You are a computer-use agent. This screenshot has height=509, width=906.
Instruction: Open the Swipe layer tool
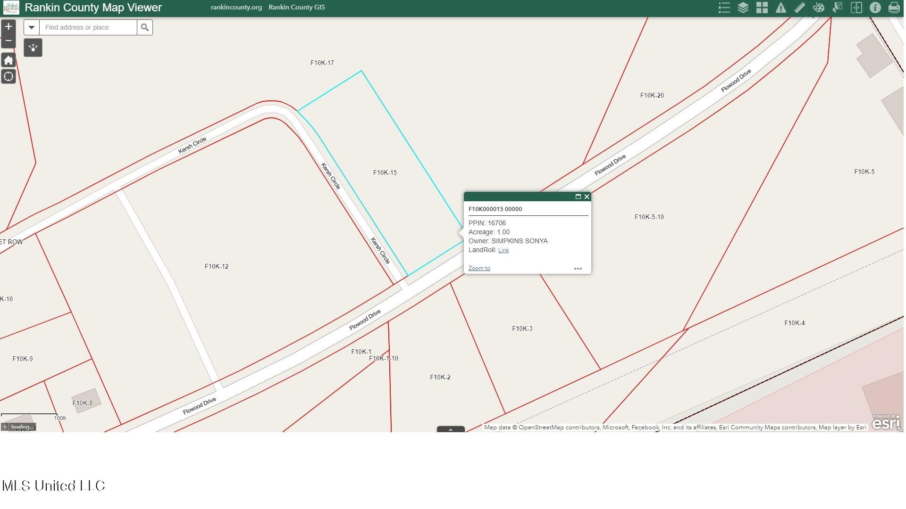[856, 8]
